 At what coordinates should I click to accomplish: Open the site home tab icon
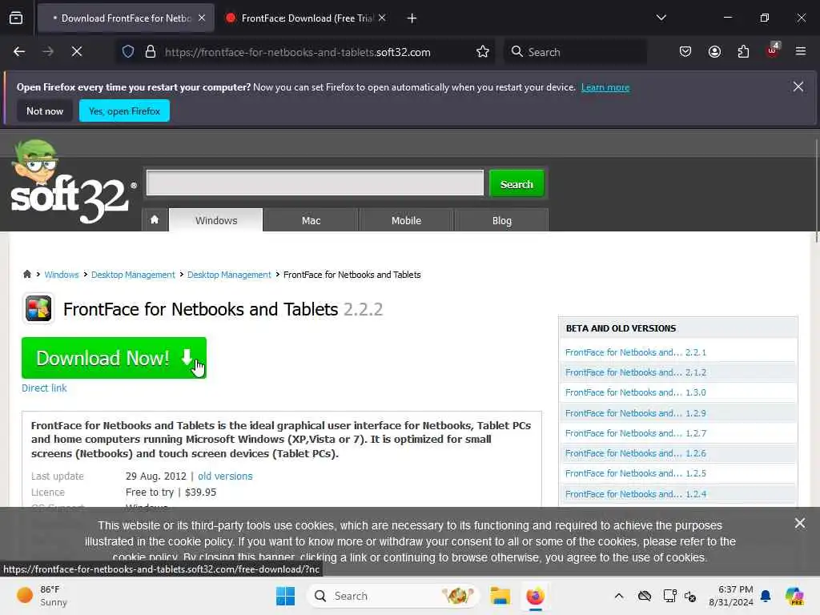click(155, 219)
